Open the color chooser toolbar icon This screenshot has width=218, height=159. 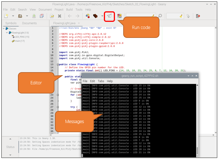[x=119, y=16]
